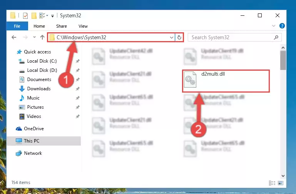Expand the address bar history dropdown

click(172, 37)
